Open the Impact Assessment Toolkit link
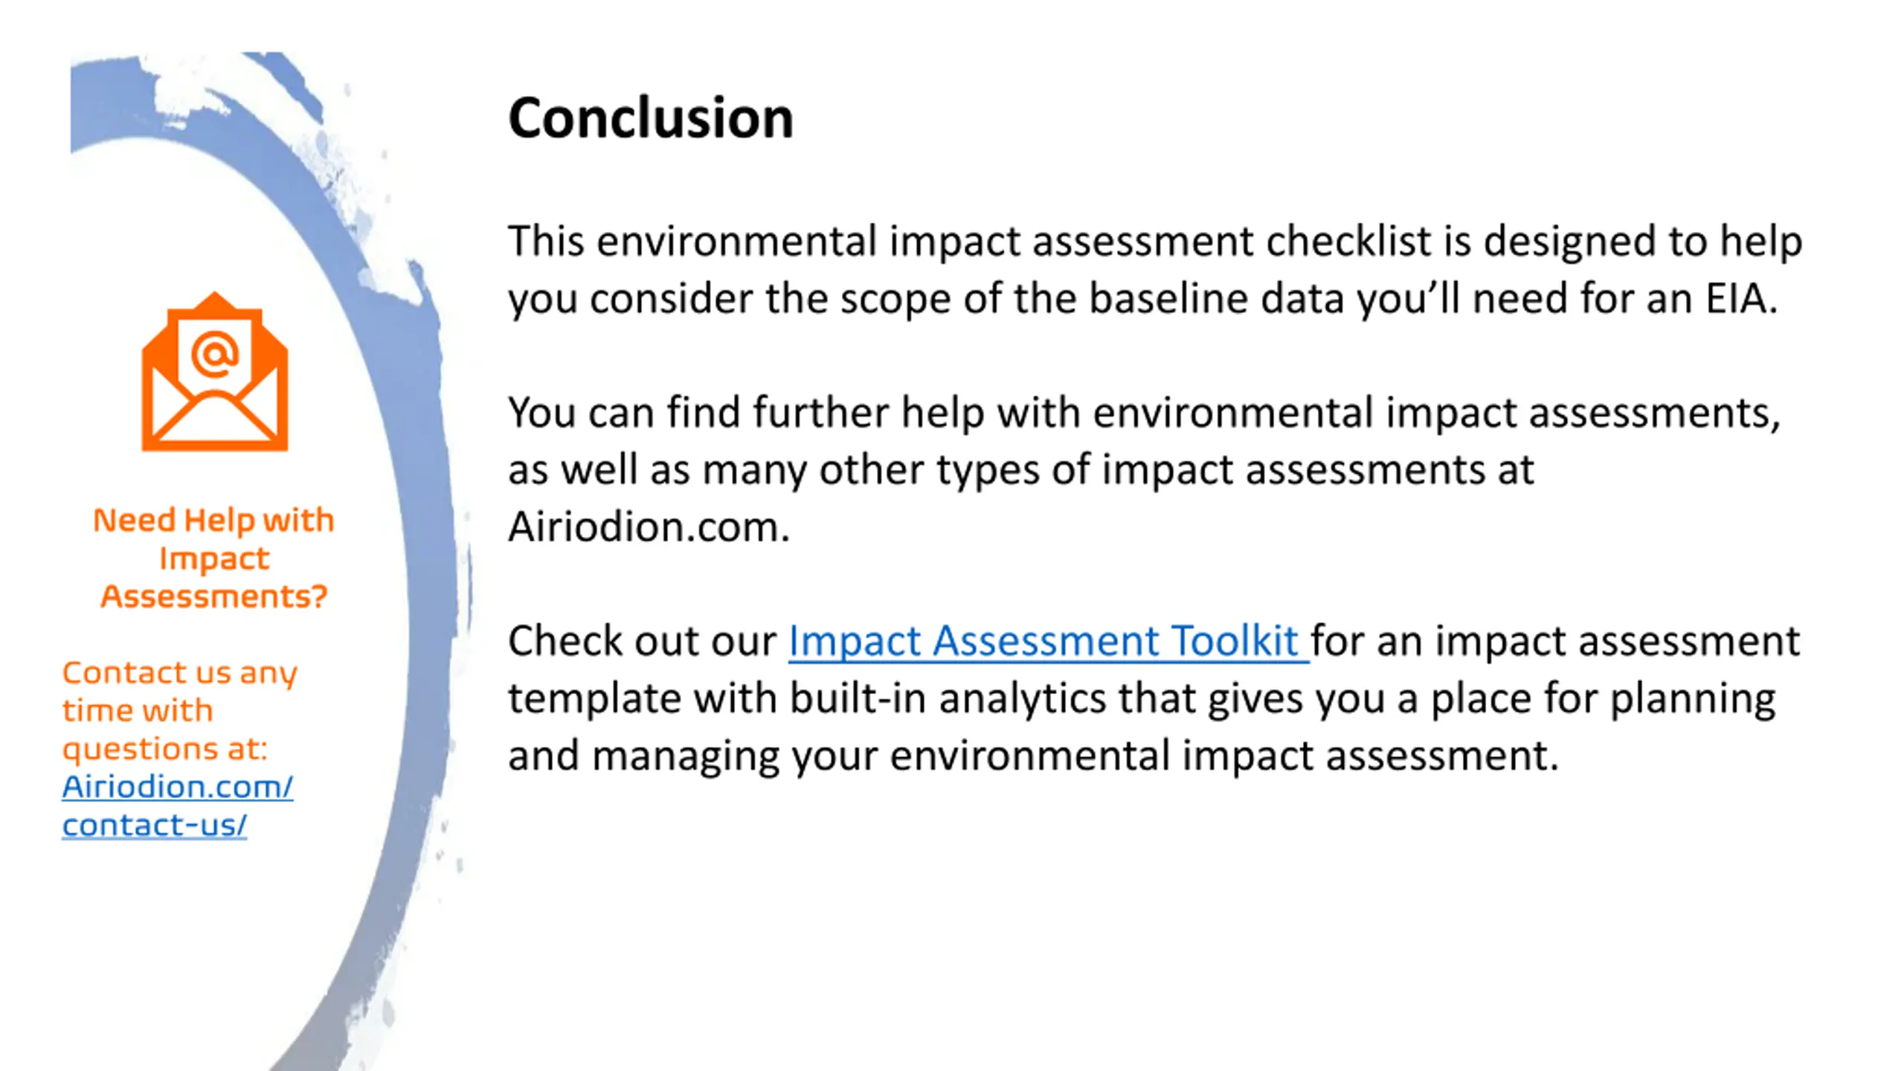1904x1071 pixels. (x=1048, y=641)
